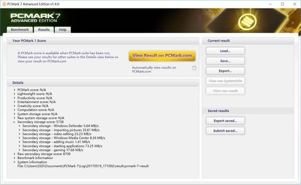The image size is (301, 185).
Task: Expand the importing pictures 33.61 MB/s arrow
Action: [x=20, y=130]
